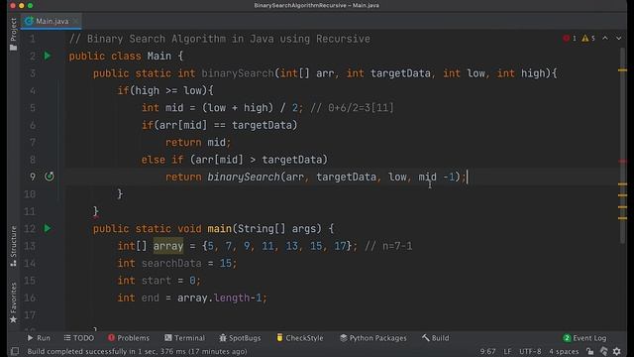Click the editor vertical scrollbar thumb

[623, 146]
